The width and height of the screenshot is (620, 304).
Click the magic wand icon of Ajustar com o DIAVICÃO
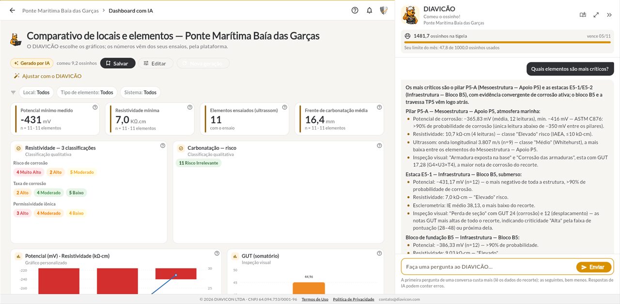pyautogui.click(x=16, y=76)
